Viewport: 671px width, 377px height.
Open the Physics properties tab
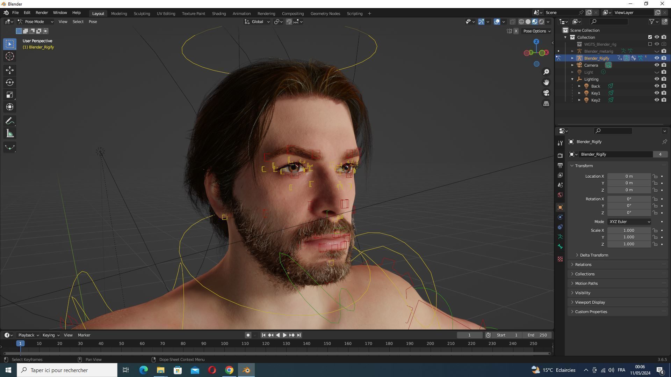560,217
